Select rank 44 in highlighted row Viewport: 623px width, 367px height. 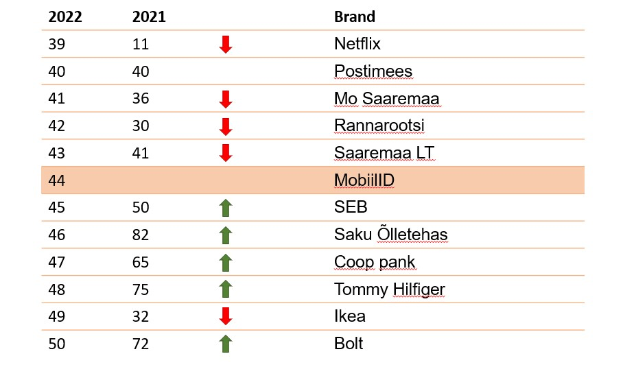pyautogui.click(x=57, y=180)
